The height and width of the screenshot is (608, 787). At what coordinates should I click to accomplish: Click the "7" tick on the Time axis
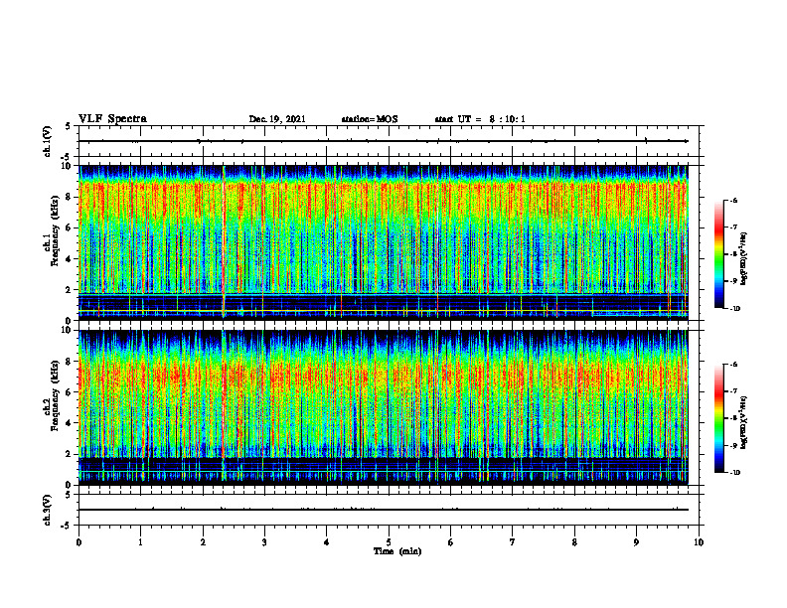(x=513, y=542)
